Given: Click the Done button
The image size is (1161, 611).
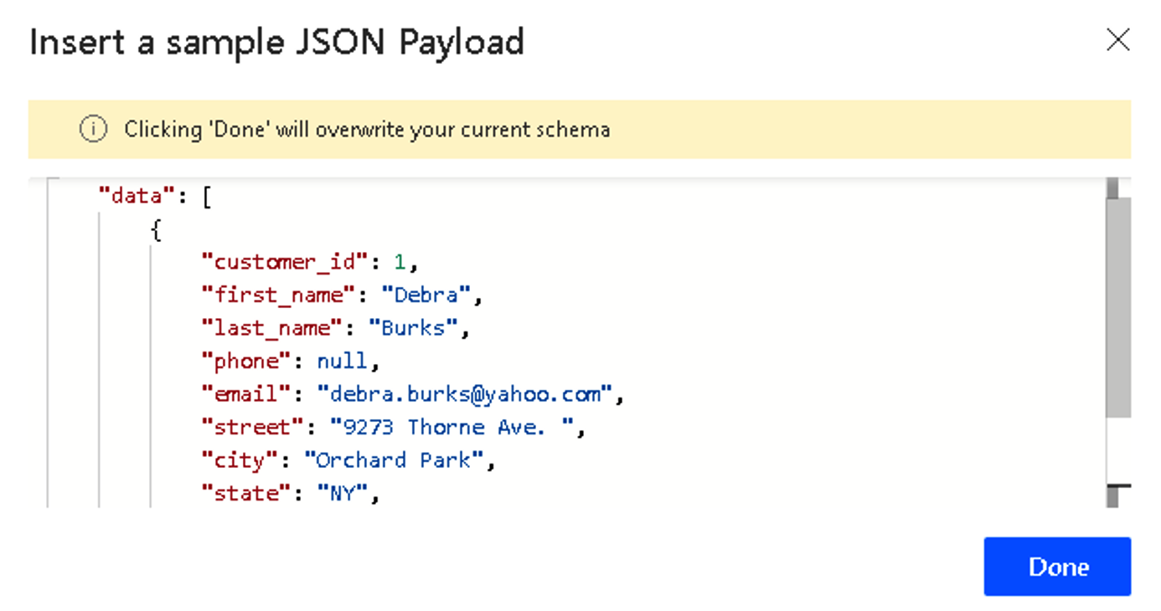Looking at the screenshot, I should tap(1057, 567).
